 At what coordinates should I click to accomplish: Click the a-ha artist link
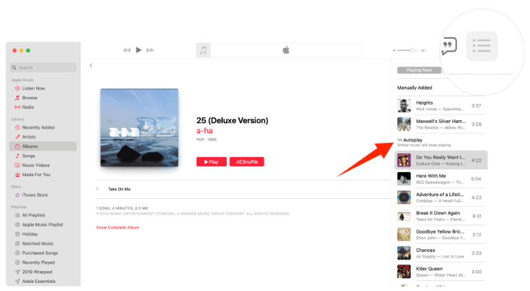[x=204, y=130]
